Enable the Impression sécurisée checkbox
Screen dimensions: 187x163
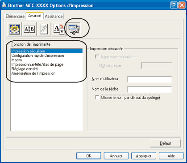pyautogui.click(x=97, y=57)
